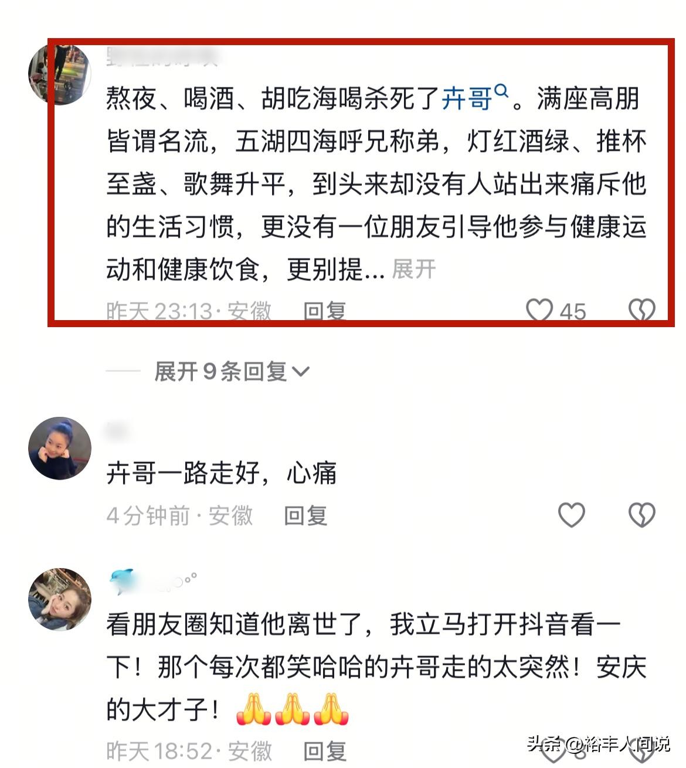
Task: Tap broken heart on '卉哥一路走好' comment
Action: click(641, 515)
